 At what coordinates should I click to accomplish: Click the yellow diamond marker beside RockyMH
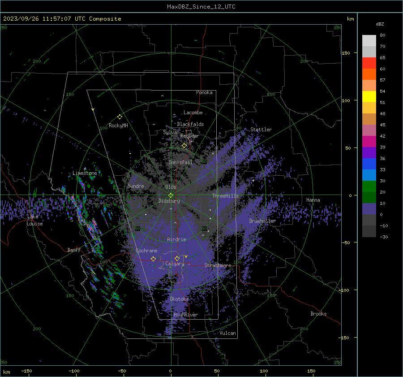click(x=120, y=117)
